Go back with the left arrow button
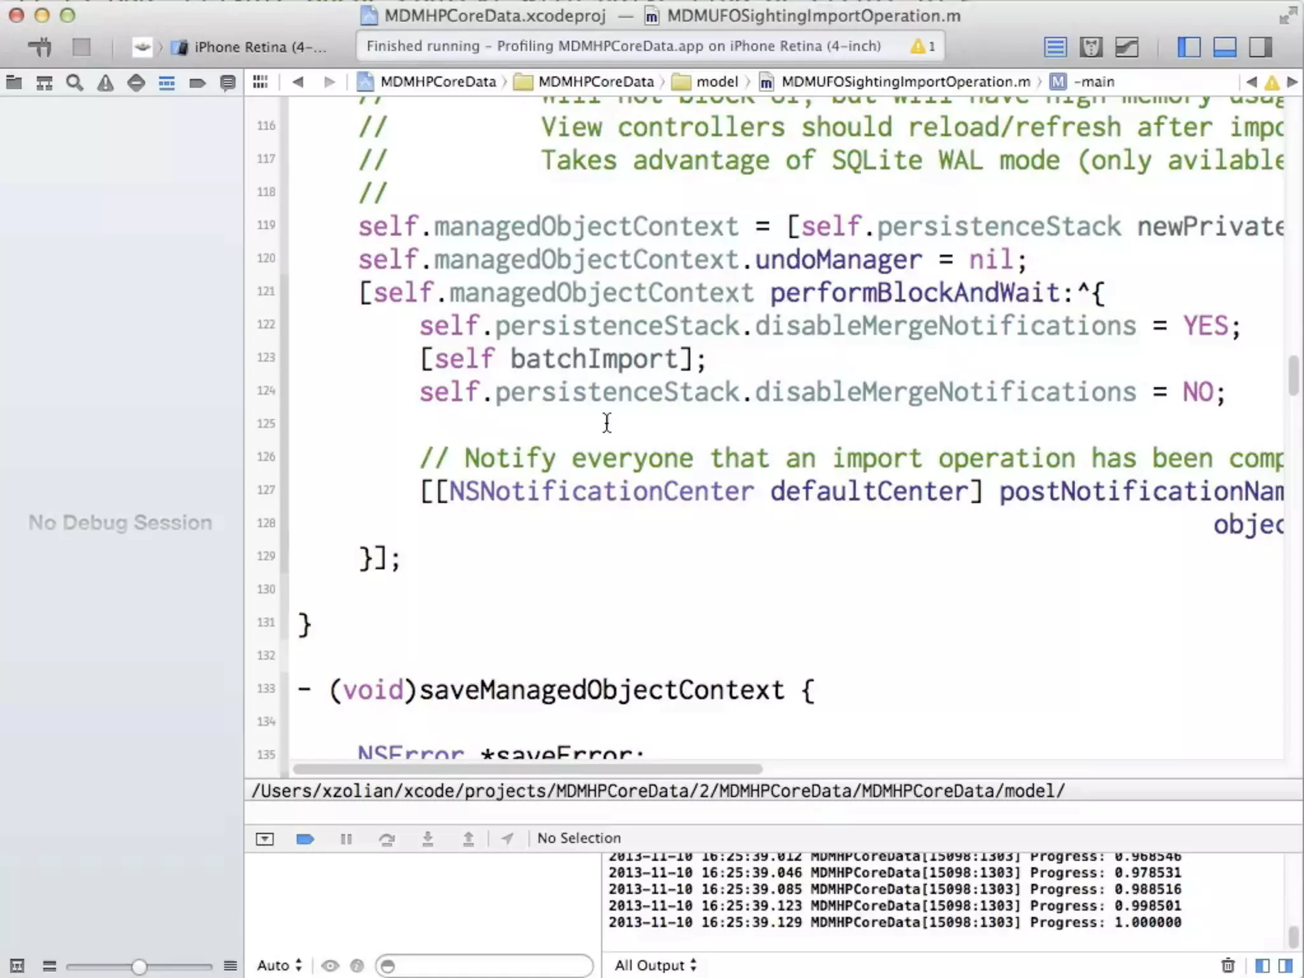This screenshot has height=978, width=1304. [297, 82]
